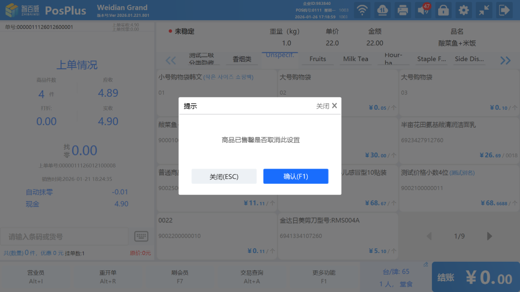The image size is (520, 292).
Task: Click the barcode input field
Action: click(65, 237)
